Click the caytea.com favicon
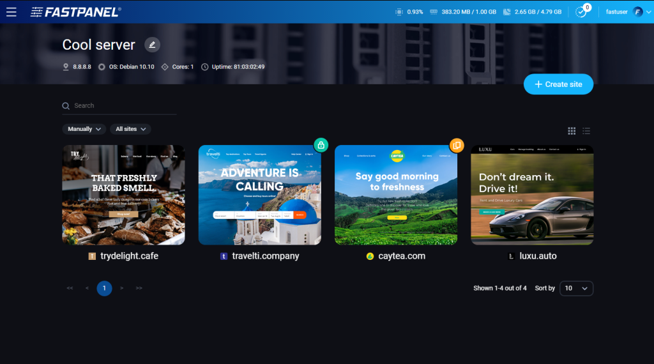The image size is (654, 364). [370, 256]
